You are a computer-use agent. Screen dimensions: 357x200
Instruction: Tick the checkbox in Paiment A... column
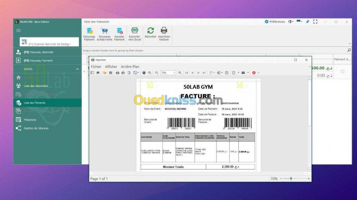point(342,72)
